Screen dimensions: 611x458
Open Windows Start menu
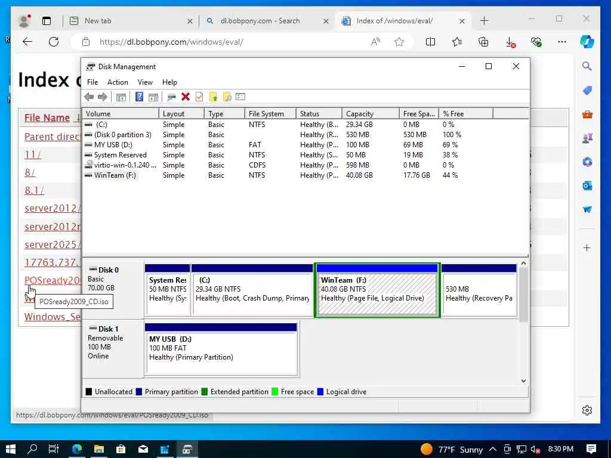pyautogui.click(x=11, y=449)
